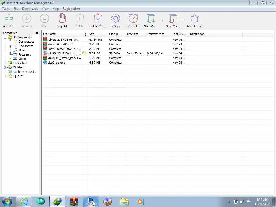276x207 pixels.
Task: Sort by the Status column header
Action: [116, 34]
